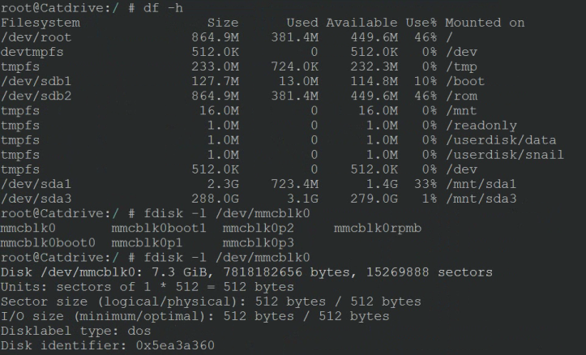The image size is (586, 355).
Task: Click the mmcblk0rpmb device name
Action: (378, 228)
